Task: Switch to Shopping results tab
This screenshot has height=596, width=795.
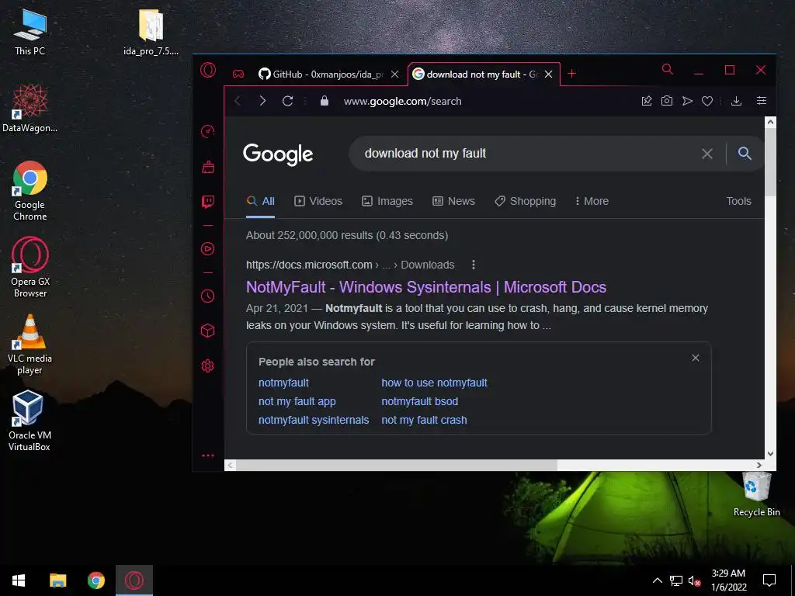Action: tap(526, 201)
